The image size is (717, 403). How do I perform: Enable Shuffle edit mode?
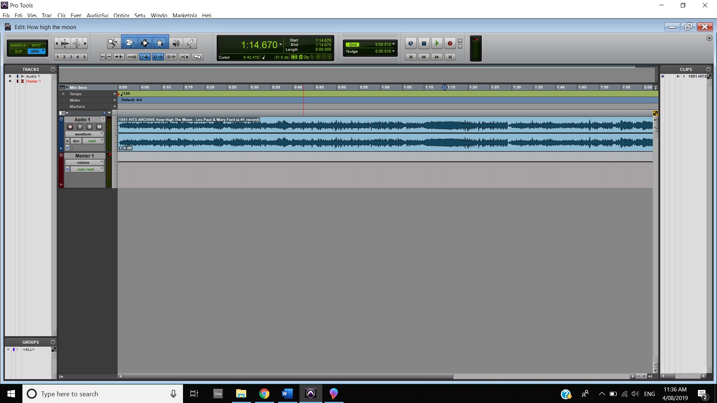click(18, 45)
